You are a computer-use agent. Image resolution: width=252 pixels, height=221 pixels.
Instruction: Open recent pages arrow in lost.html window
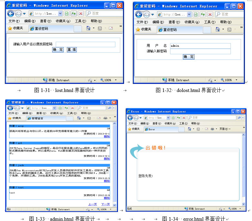[24, 14]
